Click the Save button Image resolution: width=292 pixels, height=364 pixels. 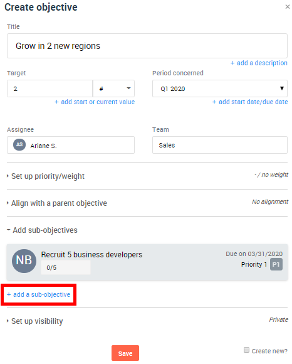click(x=125, y=353)
